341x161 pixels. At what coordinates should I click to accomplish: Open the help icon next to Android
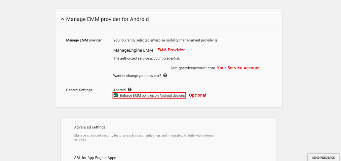click(130, 90)
